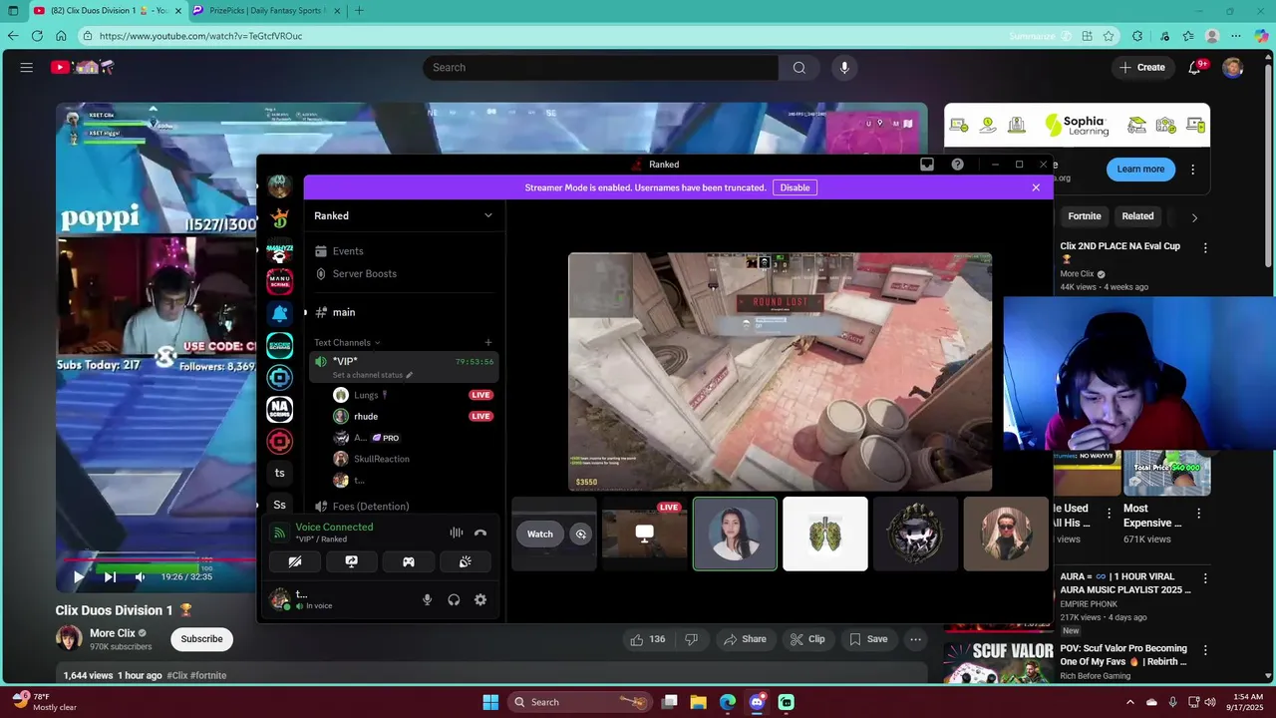This screenshot has height=718, width=1276.
Task: Save the video to a playlist
Action: click(867, 639)
